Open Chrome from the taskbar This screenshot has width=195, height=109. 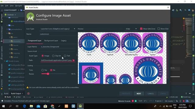pyautogui.click(x=52, y=106)
